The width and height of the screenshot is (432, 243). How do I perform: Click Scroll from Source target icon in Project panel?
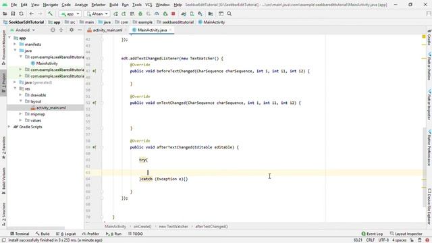tap(53, 30)
